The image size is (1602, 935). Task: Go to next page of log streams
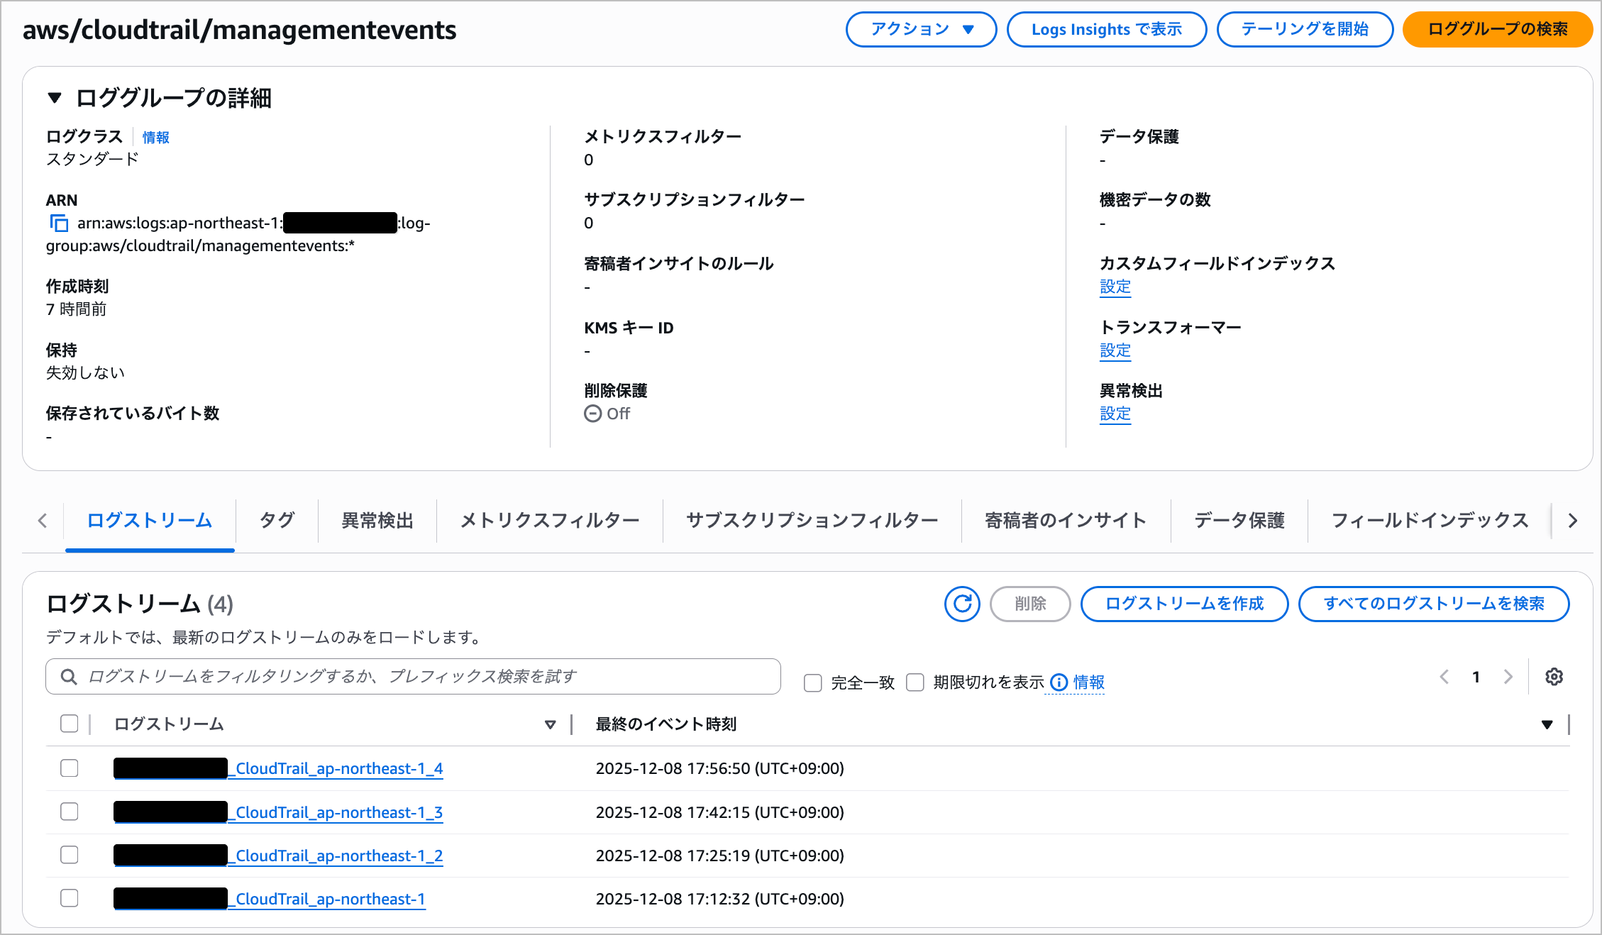click(x=1508, y=677)
